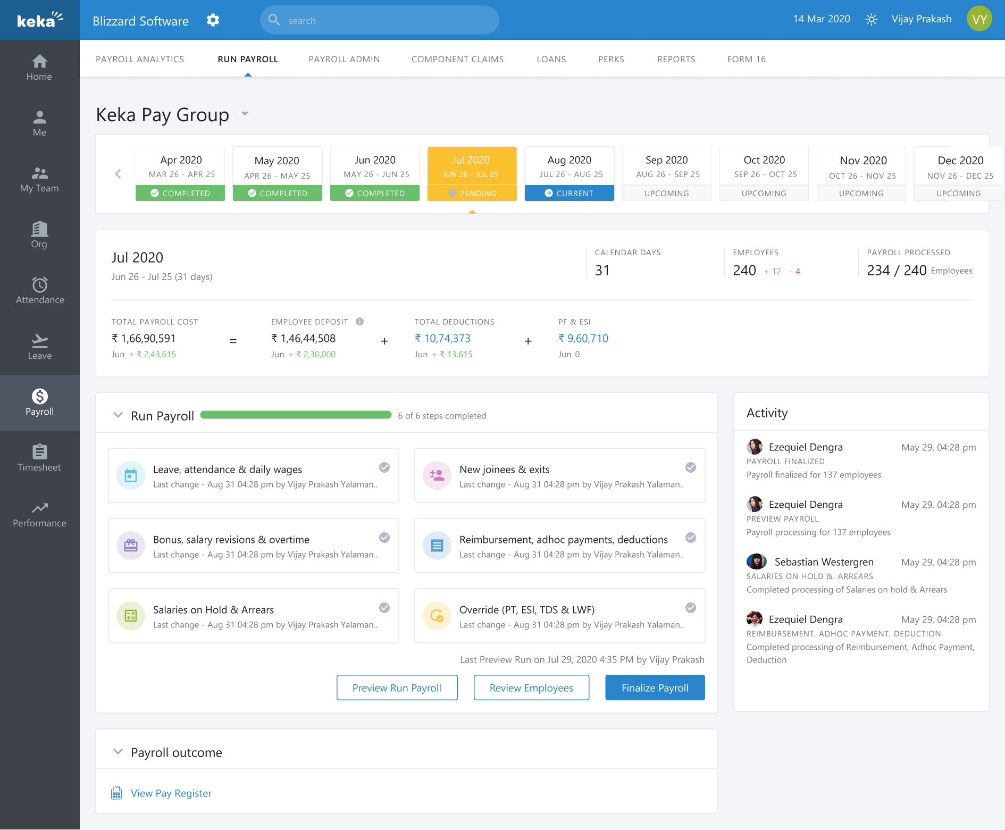Select the Oct 2020 upcoming period
1005x830 pixels.
[764, 174]
